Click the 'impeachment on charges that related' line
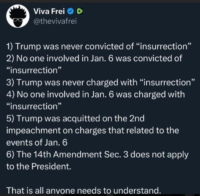The width and height of the screenshot is (200, 196). (93, 131)
